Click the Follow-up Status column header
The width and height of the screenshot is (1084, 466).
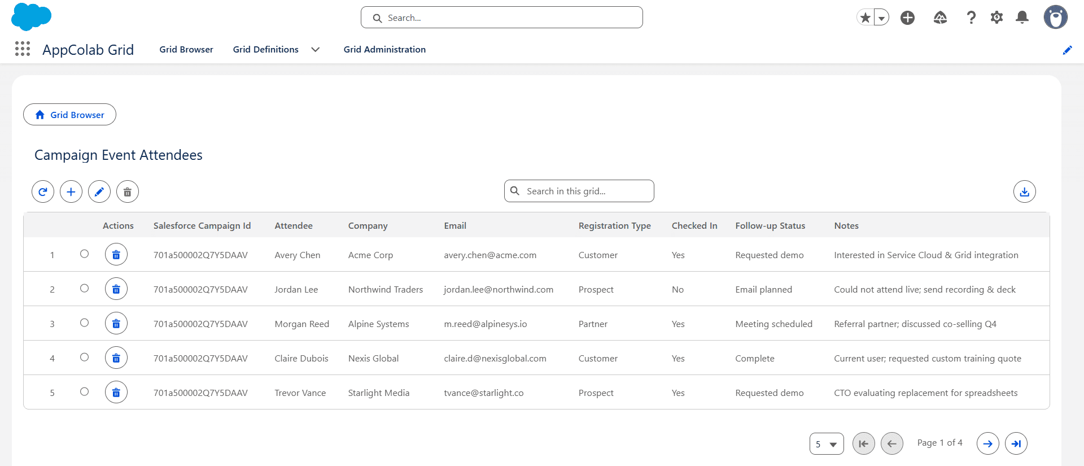click(770, 226)
